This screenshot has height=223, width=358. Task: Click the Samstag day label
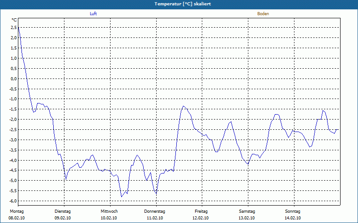[x=247, y=211]
